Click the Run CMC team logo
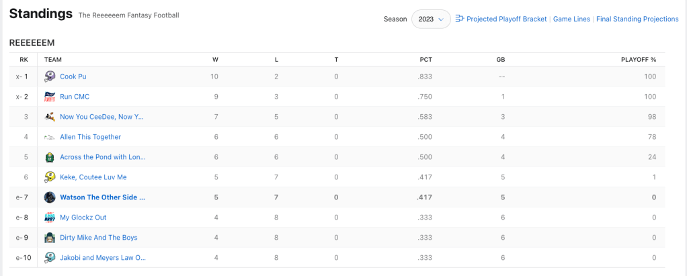This screenshot has height=276, width=687. pos(50,97)
